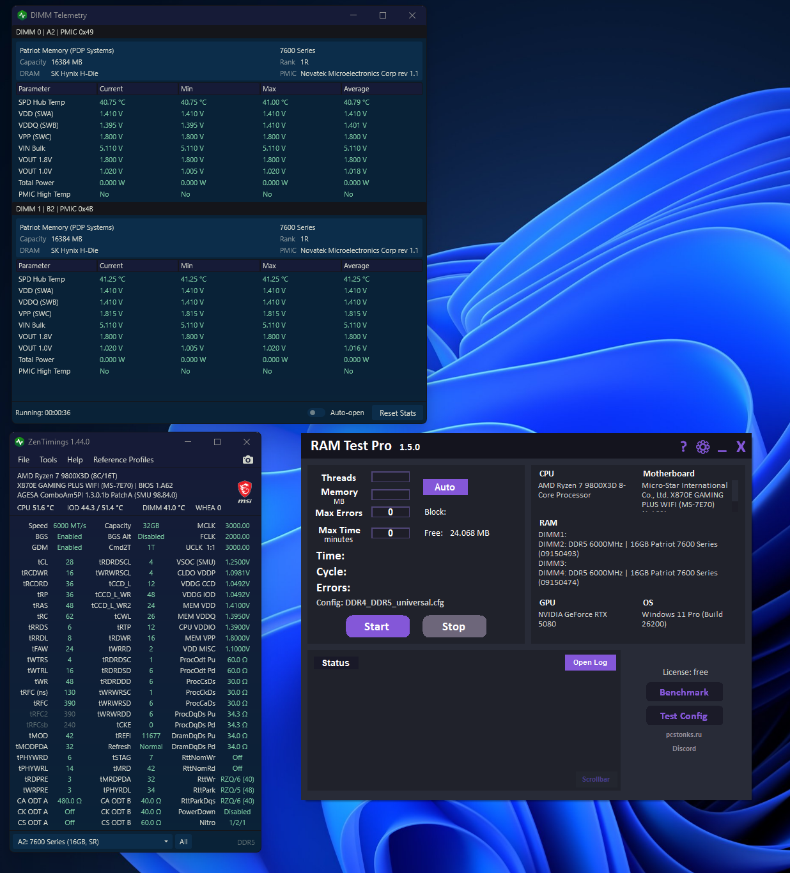Close the DIMM Telemetry window
This screenshot has height=873, width=790.
coord(412,15)
